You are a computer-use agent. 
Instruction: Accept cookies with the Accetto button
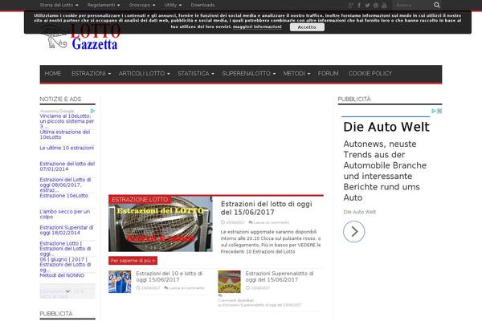click(x=307, y=26)
